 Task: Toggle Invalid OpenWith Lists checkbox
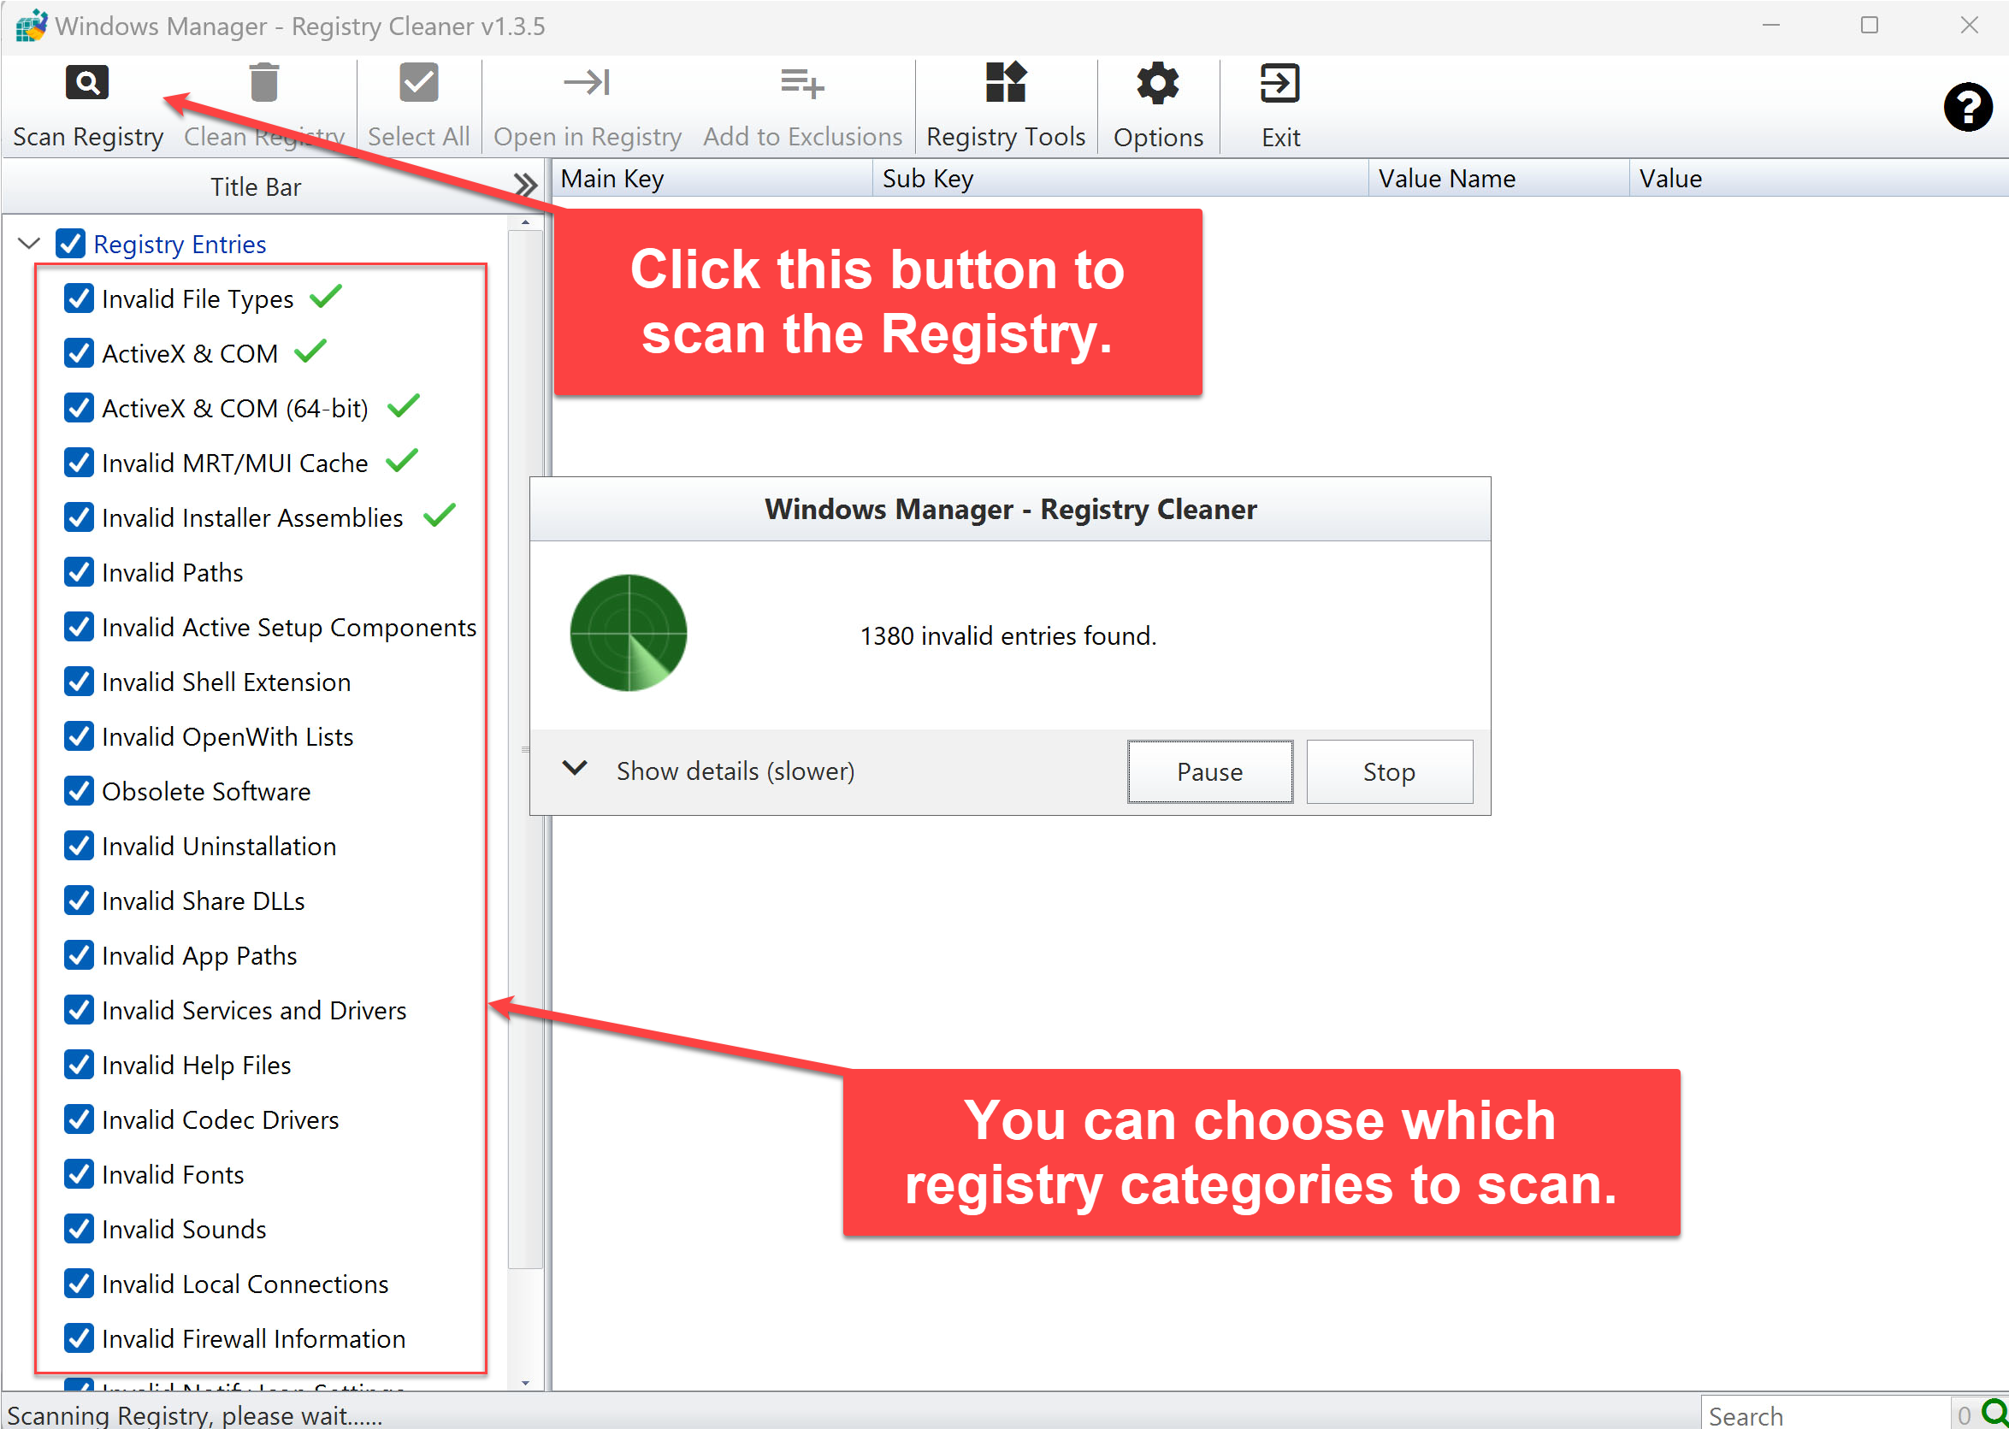(x=80, y=735)
